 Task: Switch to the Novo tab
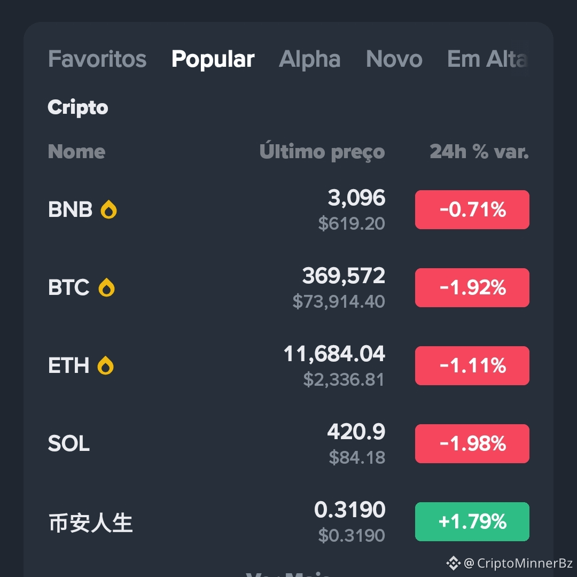394,59
